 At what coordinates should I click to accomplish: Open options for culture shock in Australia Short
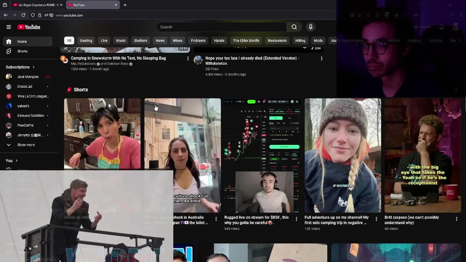click(x=216, y=219)
